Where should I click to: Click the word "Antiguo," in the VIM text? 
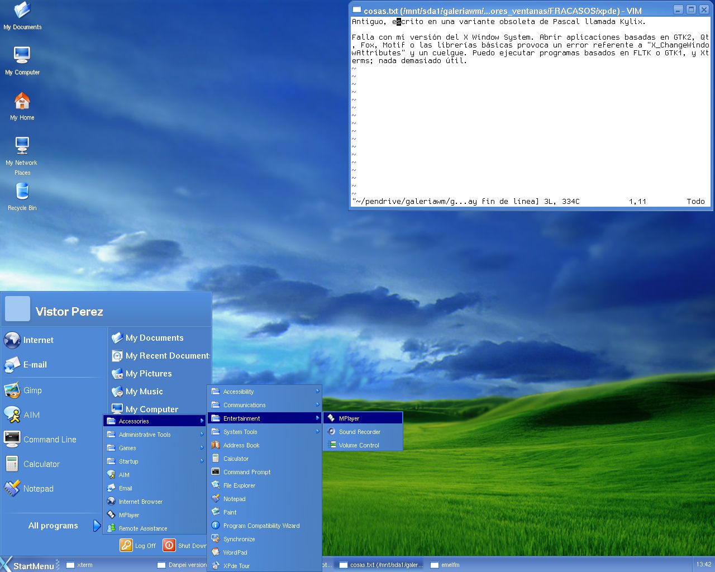(x=368, y=22)
